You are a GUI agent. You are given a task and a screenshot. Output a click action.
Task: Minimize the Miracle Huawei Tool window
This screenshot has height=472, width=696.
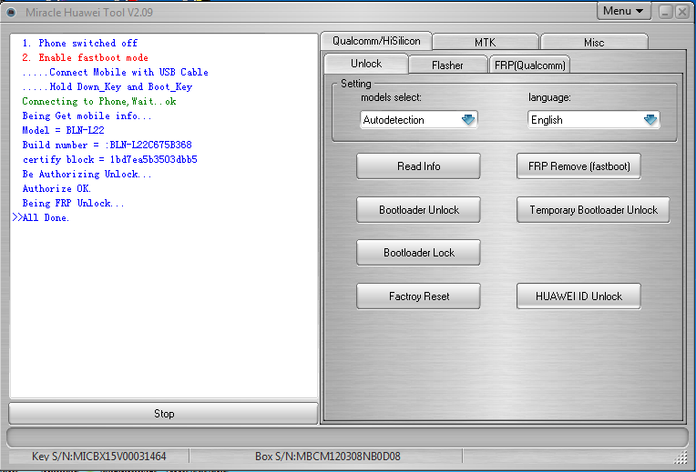pos(665,12)
